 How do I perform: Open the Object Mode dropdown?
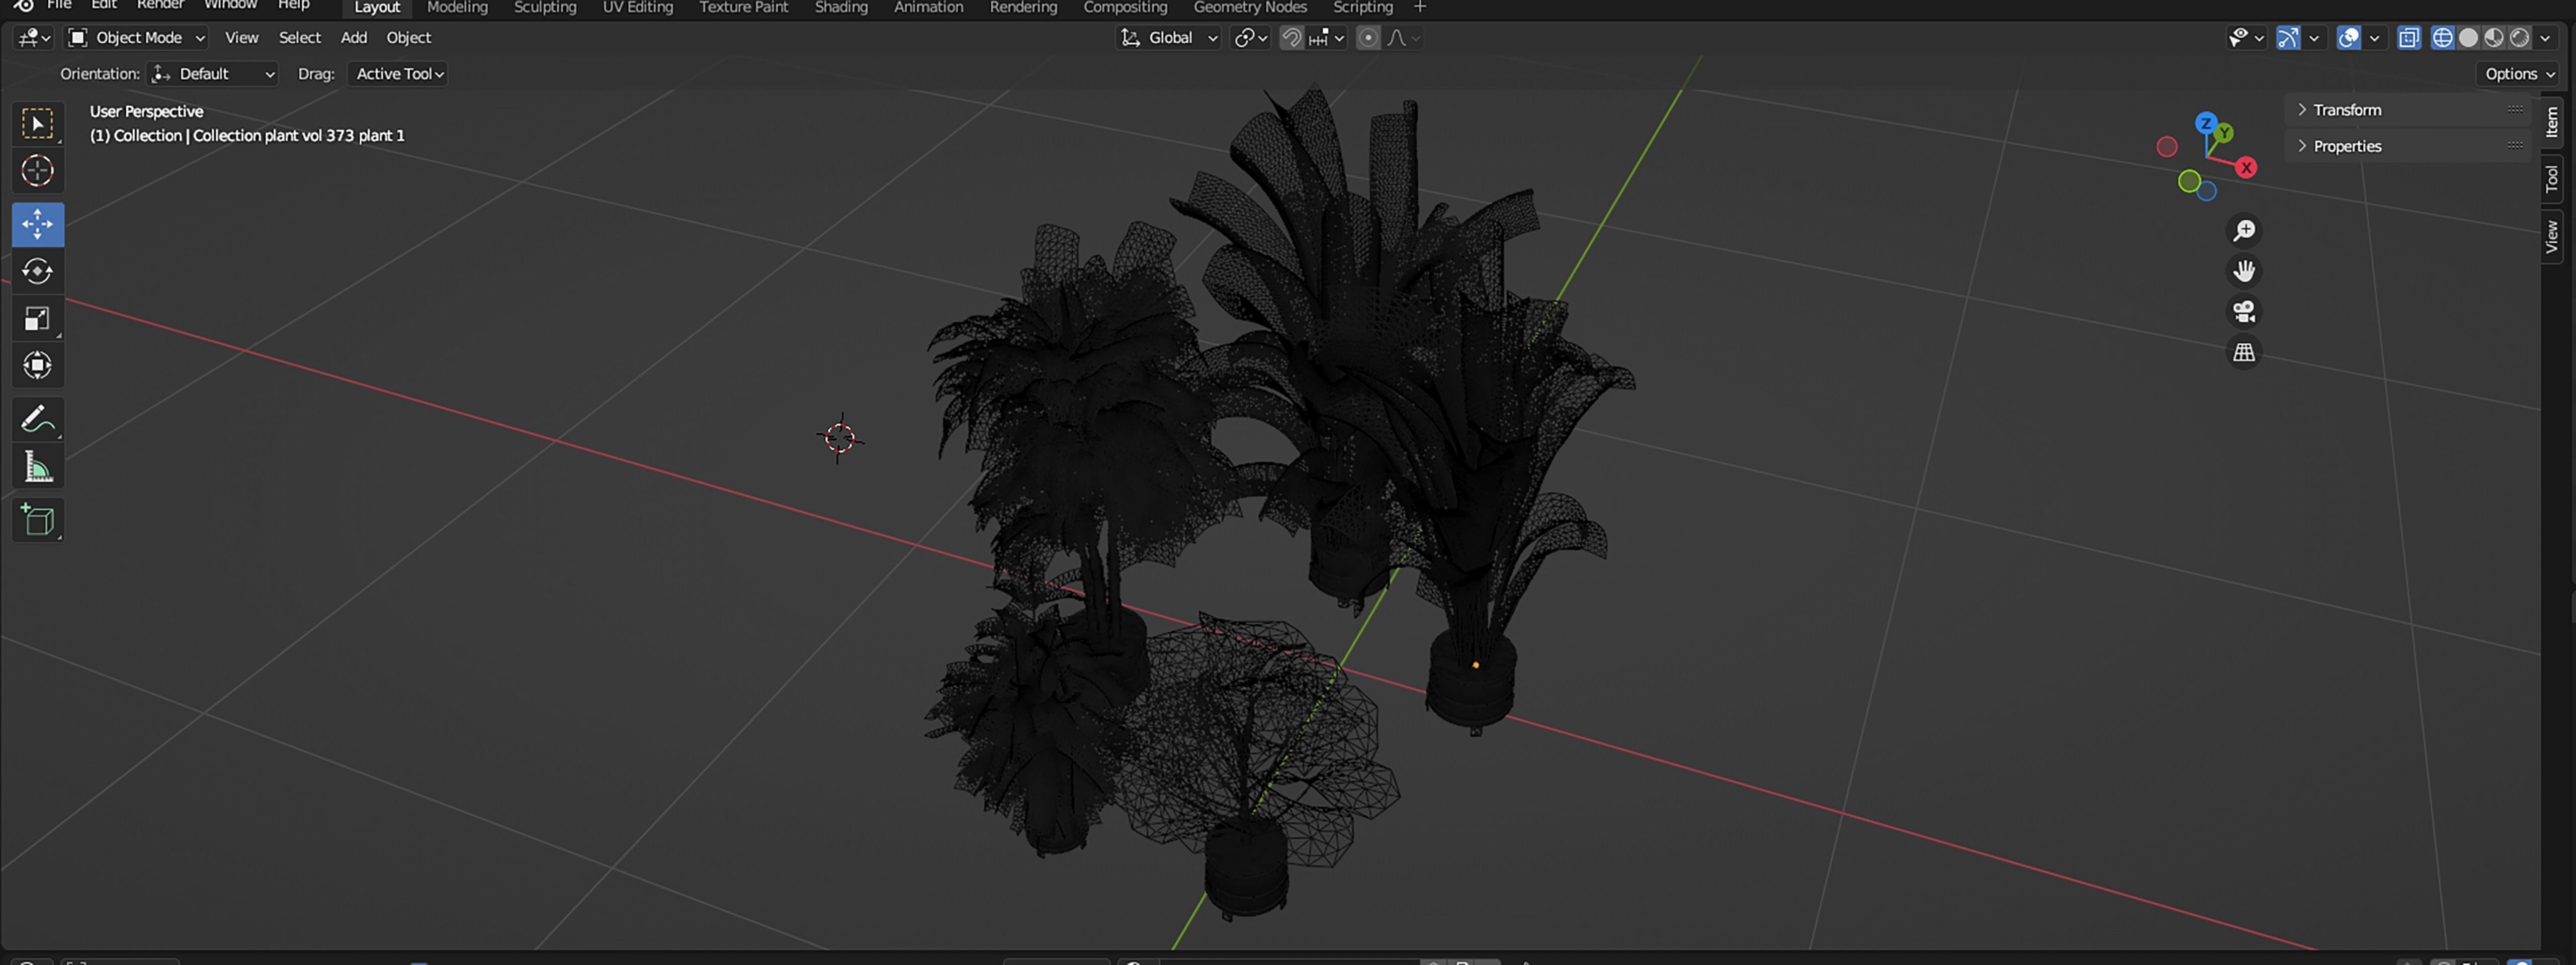(136, 38)
